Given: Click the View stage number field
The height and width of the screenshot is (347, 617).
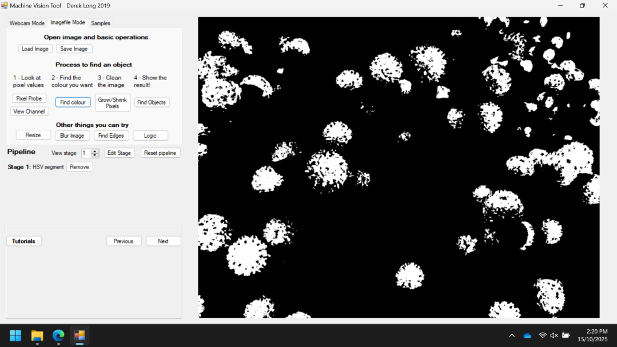Looking at the screenshot, I should pyautogui.click(x=86, y=153).
